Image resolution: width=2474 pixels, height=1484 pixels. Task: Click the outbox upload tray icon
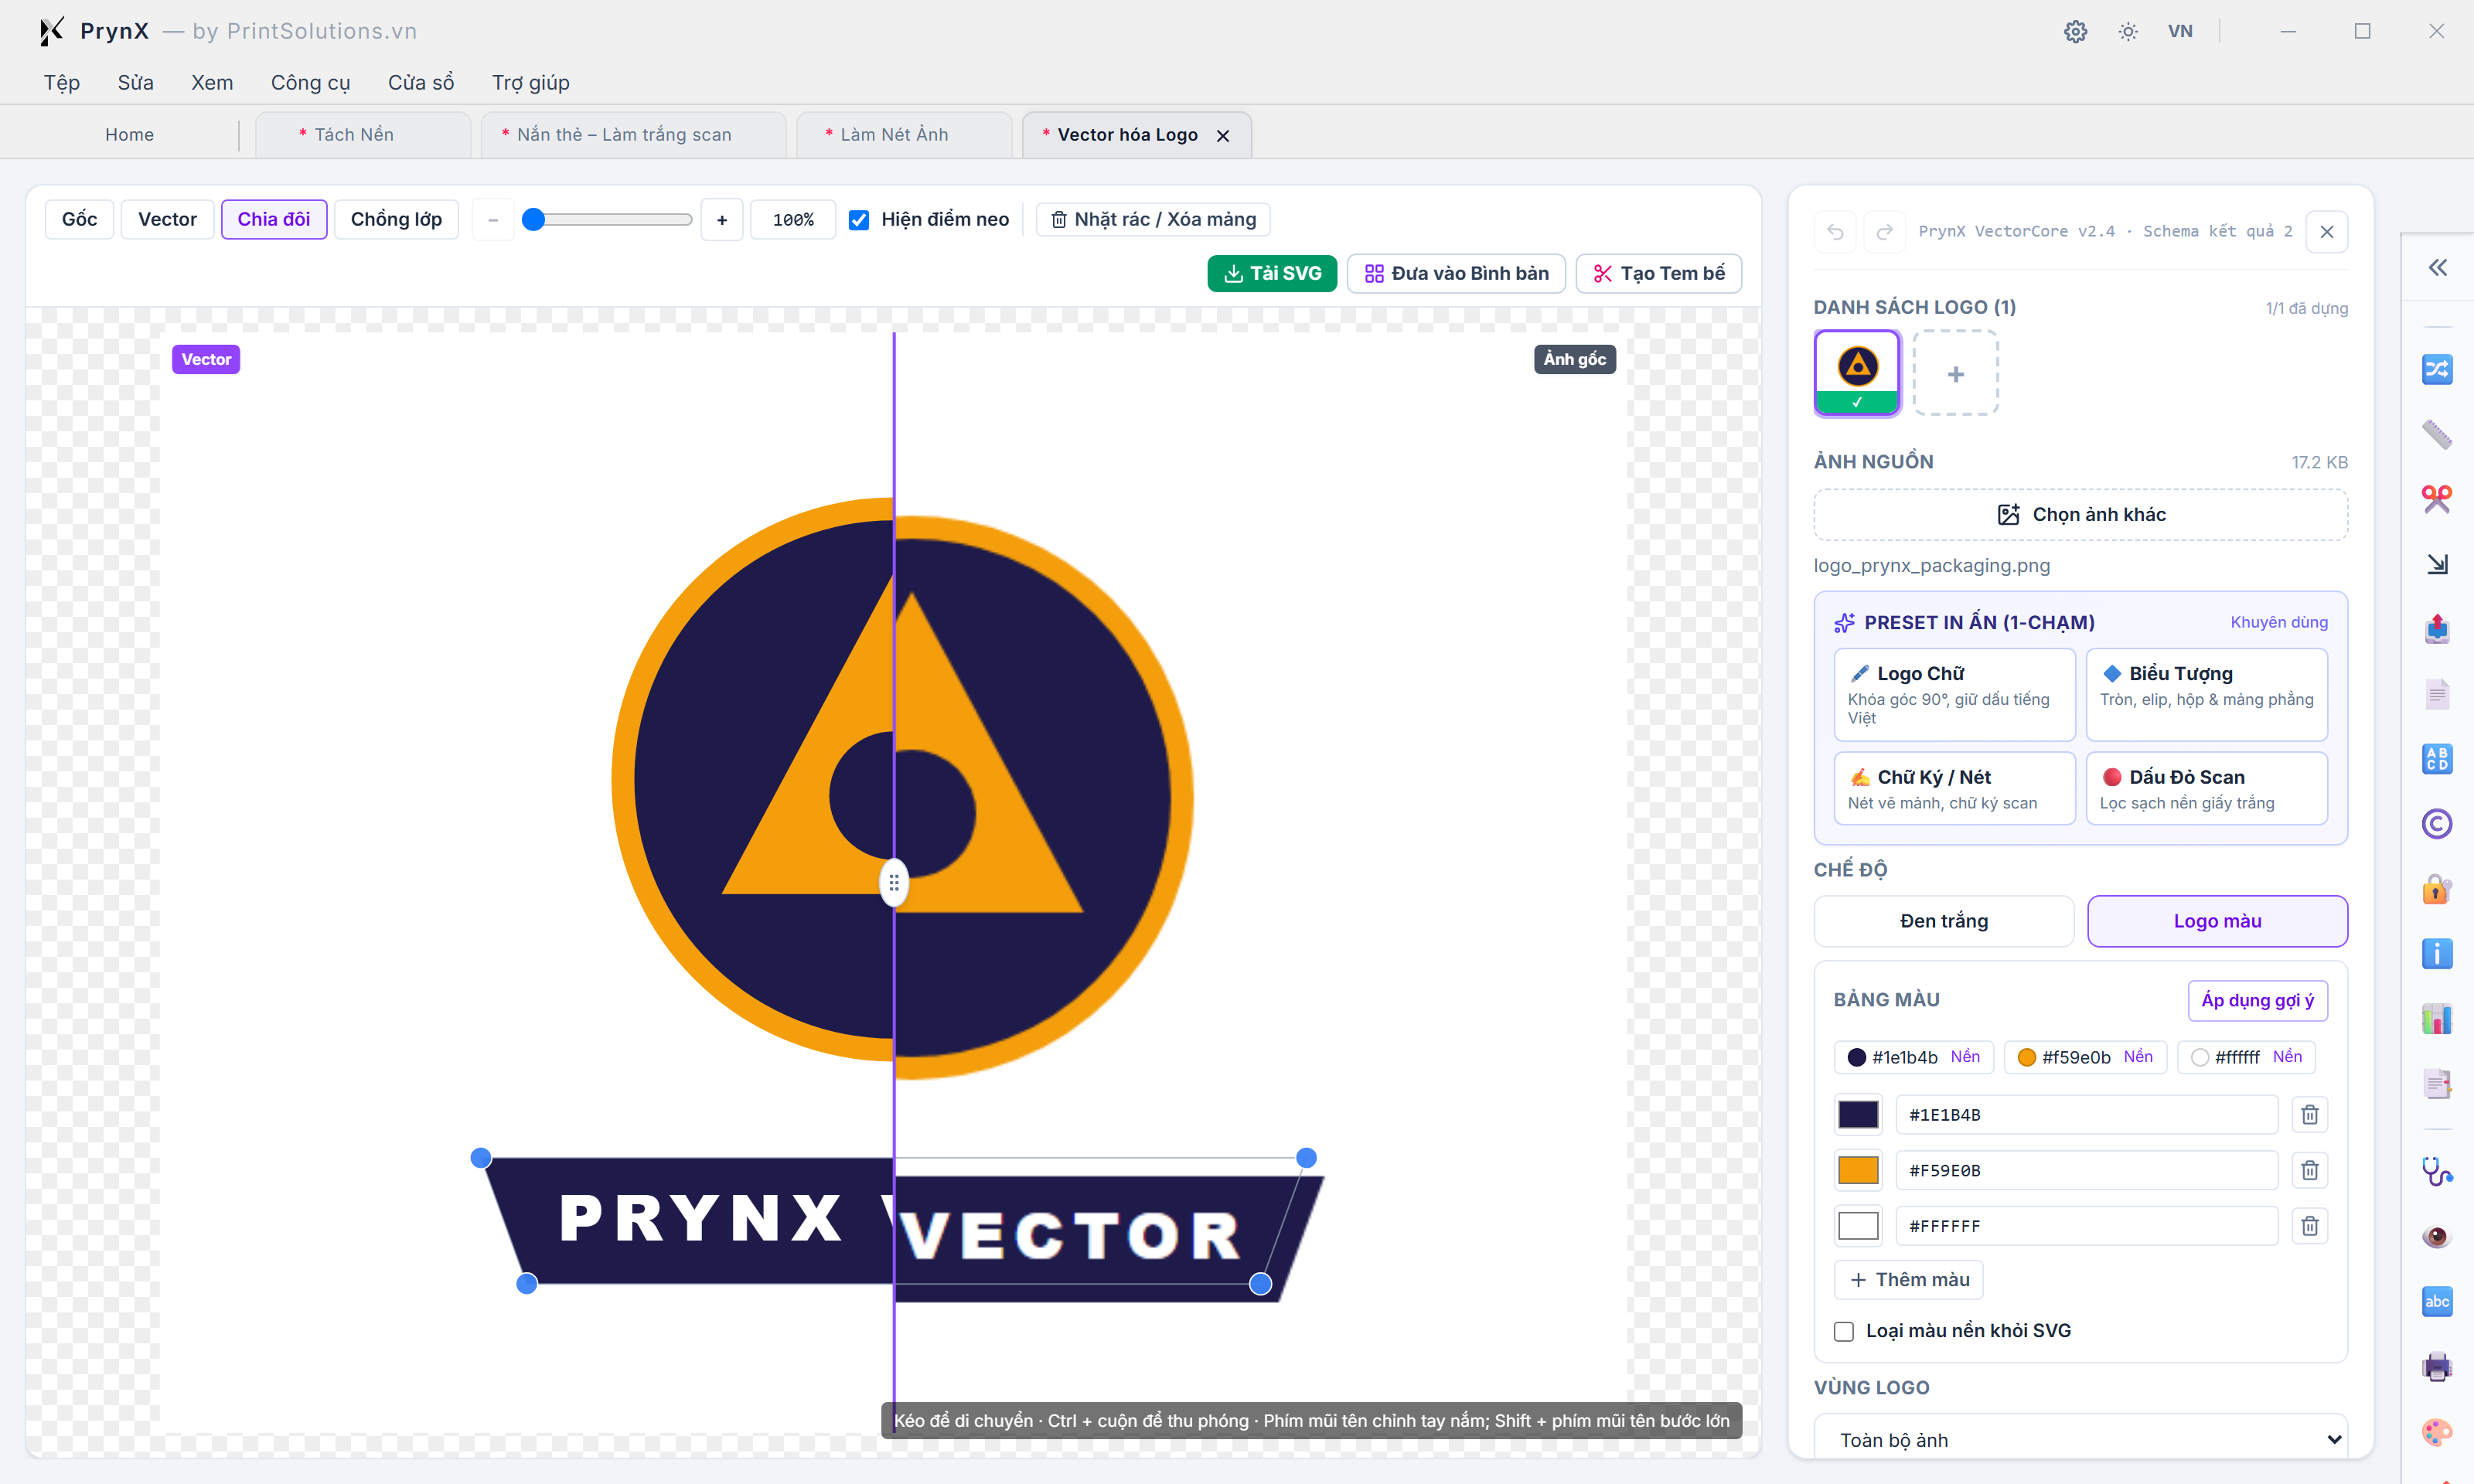(2437, 629)
